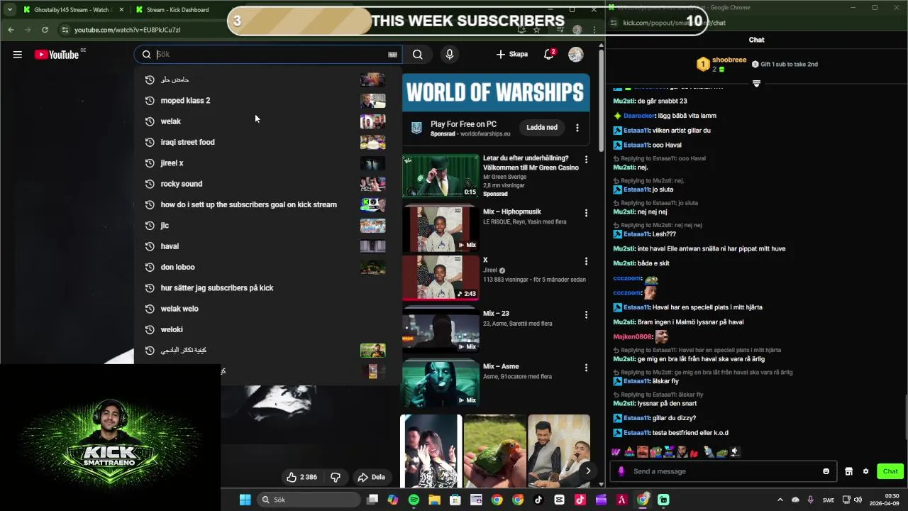Open options for Mr Green Casino ad
The height and width of the screenshot is (511, 908).
point(586,160)
